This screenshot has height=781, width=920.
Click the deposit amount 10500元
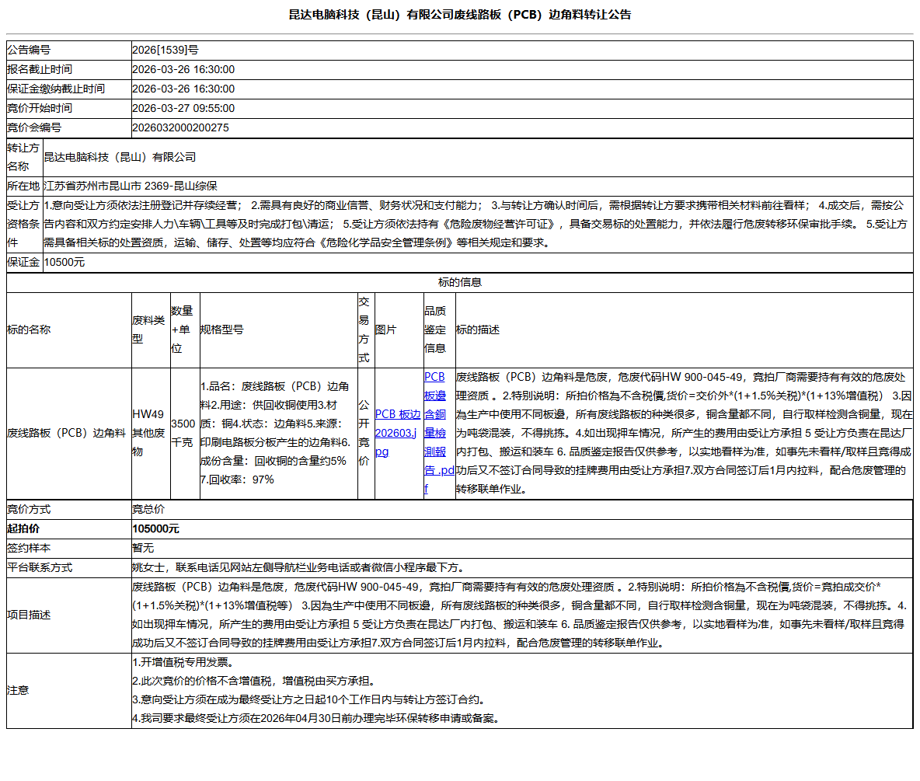pyautogui.click(x=64, y=263)
